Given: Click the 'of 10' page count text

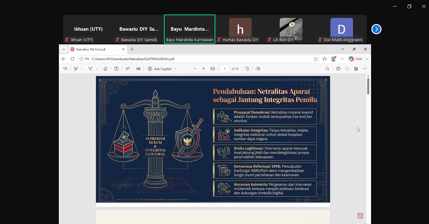Looking at the screenshot, I should tap(235, 69).
